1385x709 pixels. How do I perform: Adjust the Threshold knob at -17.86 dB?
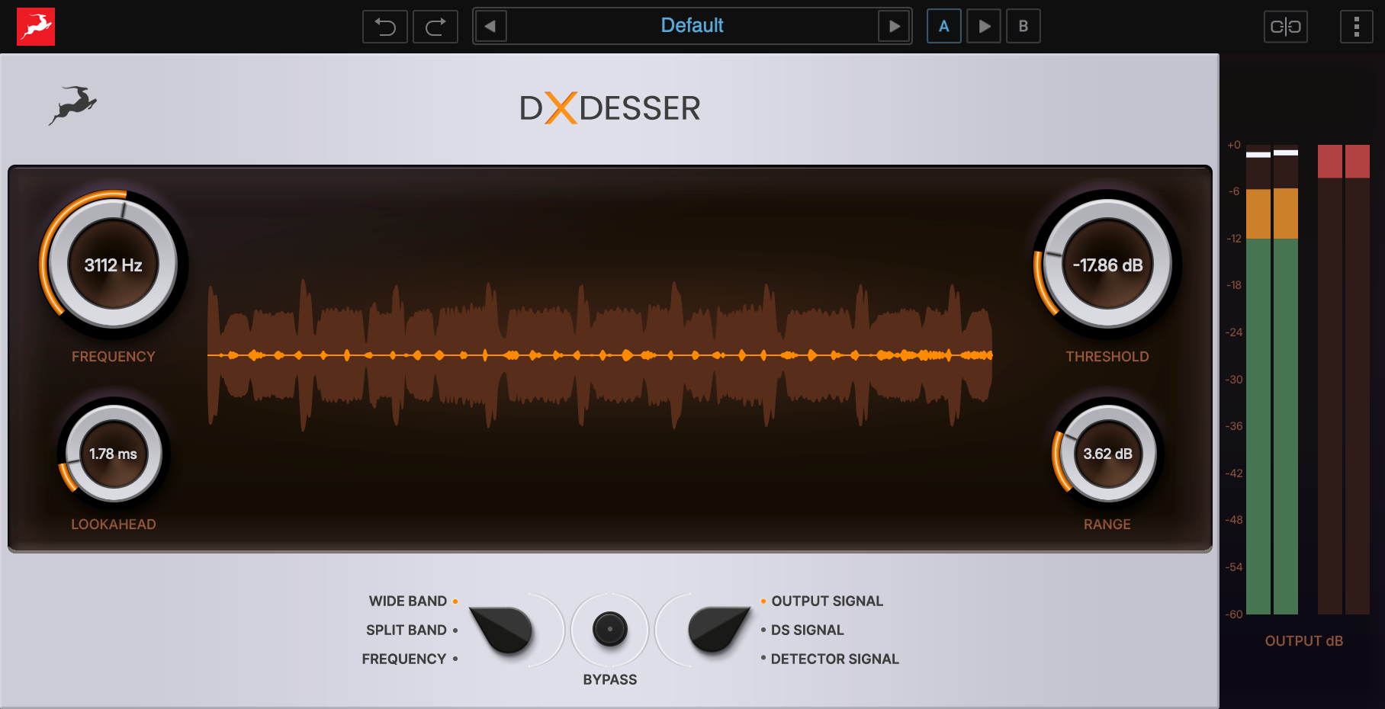click(x=1107, y=265)
